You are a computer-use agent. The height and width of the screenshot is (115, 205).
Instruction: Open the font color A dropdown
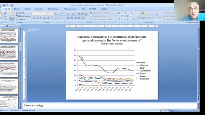(62, 18)
